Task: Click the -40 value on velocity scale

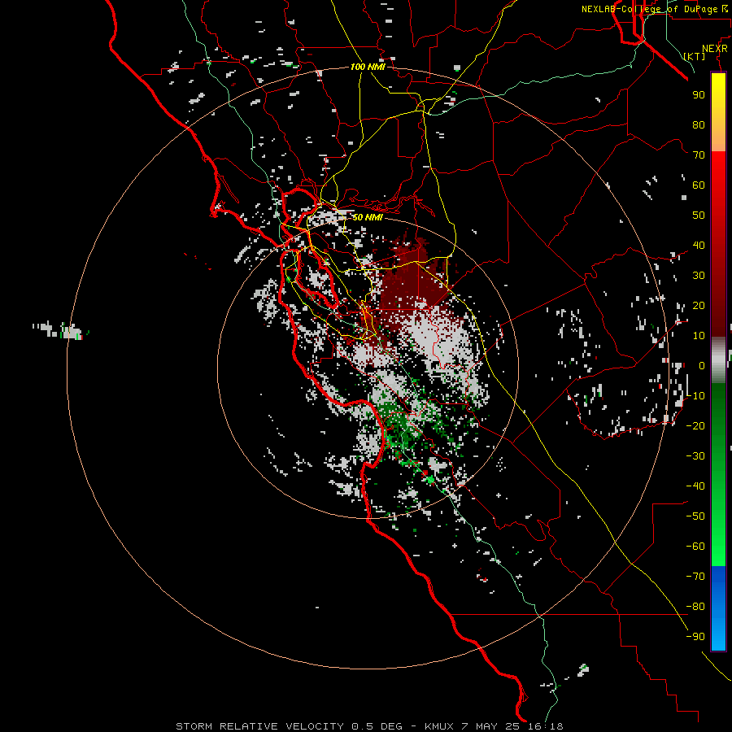Action: (x=695, y=486)
